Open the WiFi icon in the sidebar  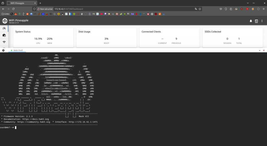coord(4,42)
